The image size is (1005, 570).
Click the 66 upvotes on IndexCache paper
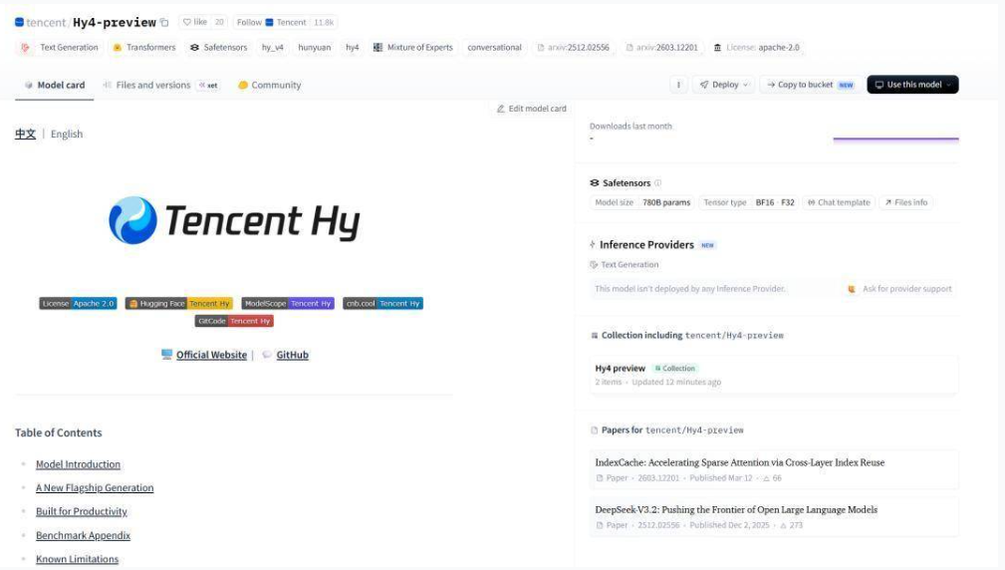coord(772,478)
